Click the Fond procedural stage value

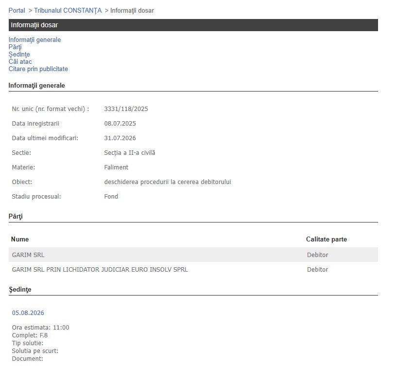(x=111, y=197)
